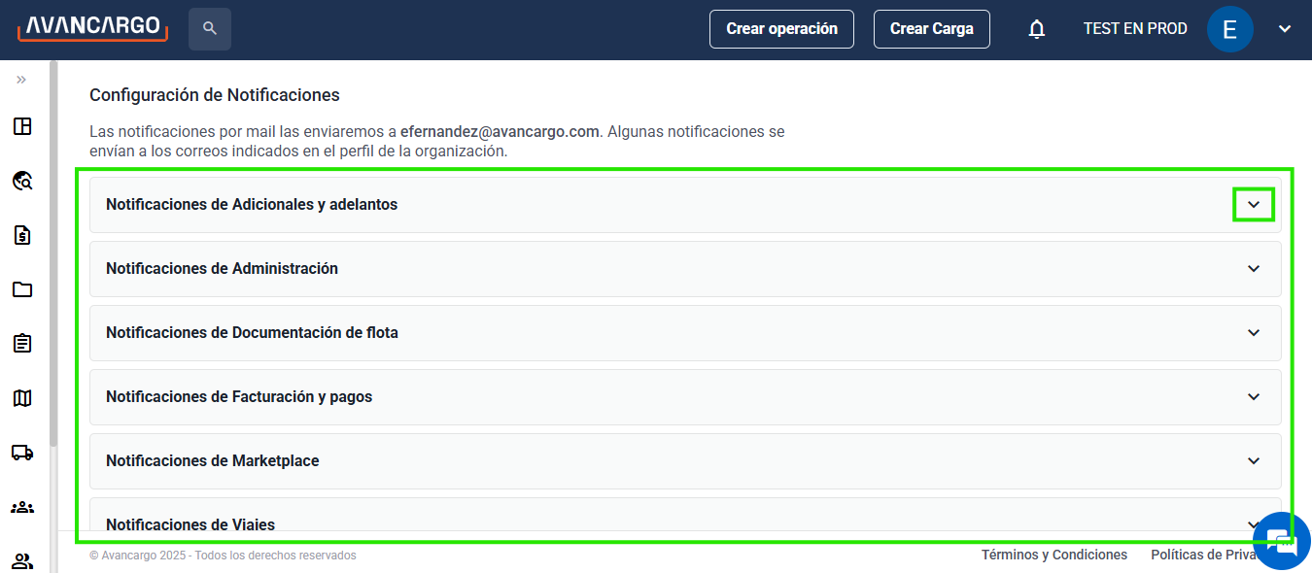Screen dimensions: 1312x573
Task: Click the Avancargo 2025 copyright text
Action: (223, 556)
